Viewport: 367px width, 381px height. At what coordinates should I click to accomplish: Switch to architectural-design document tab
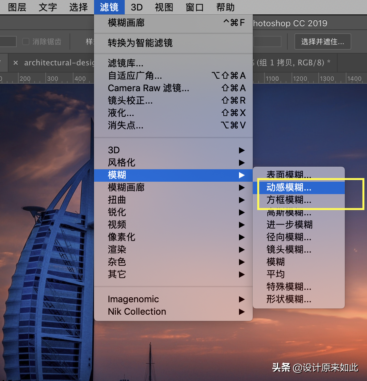tap(59, 63)
